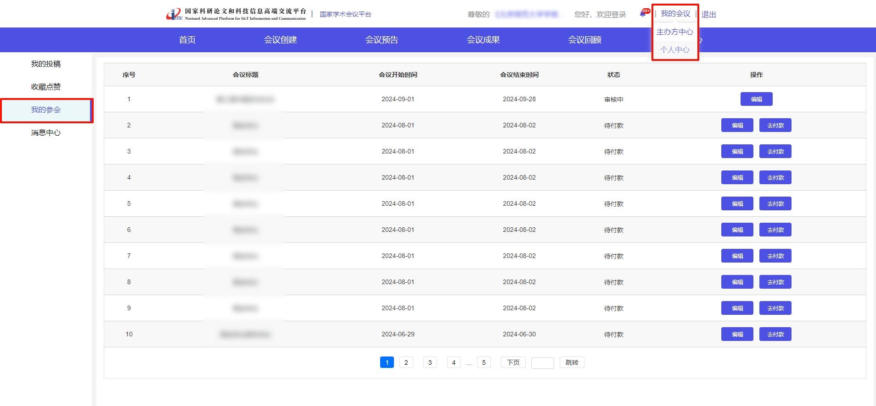
Task: Click the 会议结束时间 column header
Action: [x=519, y=75]
